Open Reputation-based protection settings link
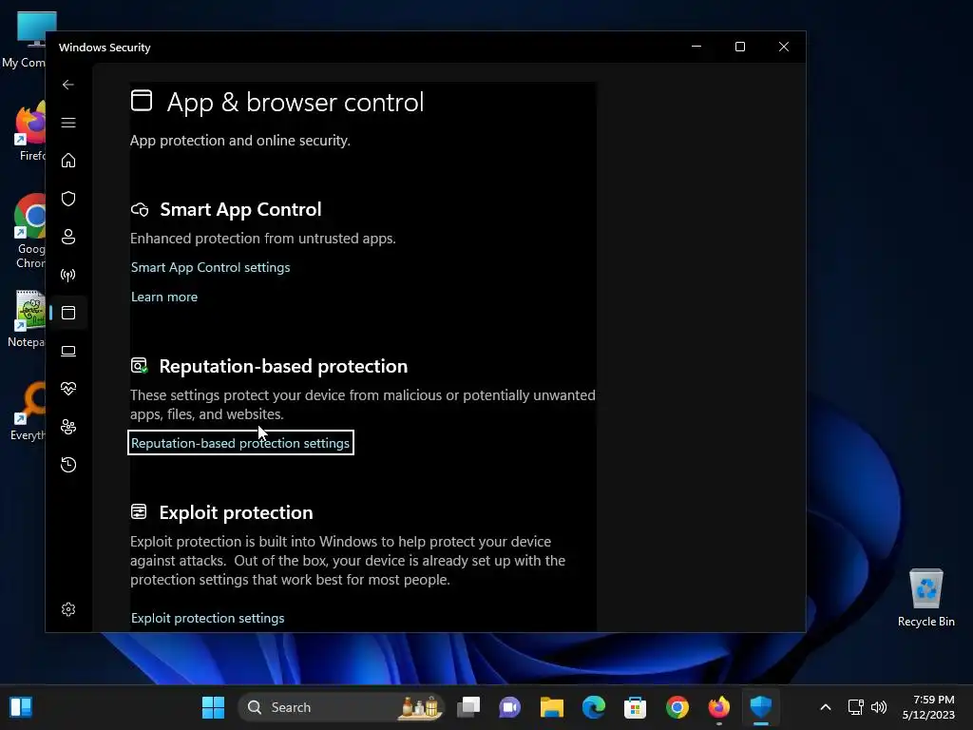 click(240, 443)
